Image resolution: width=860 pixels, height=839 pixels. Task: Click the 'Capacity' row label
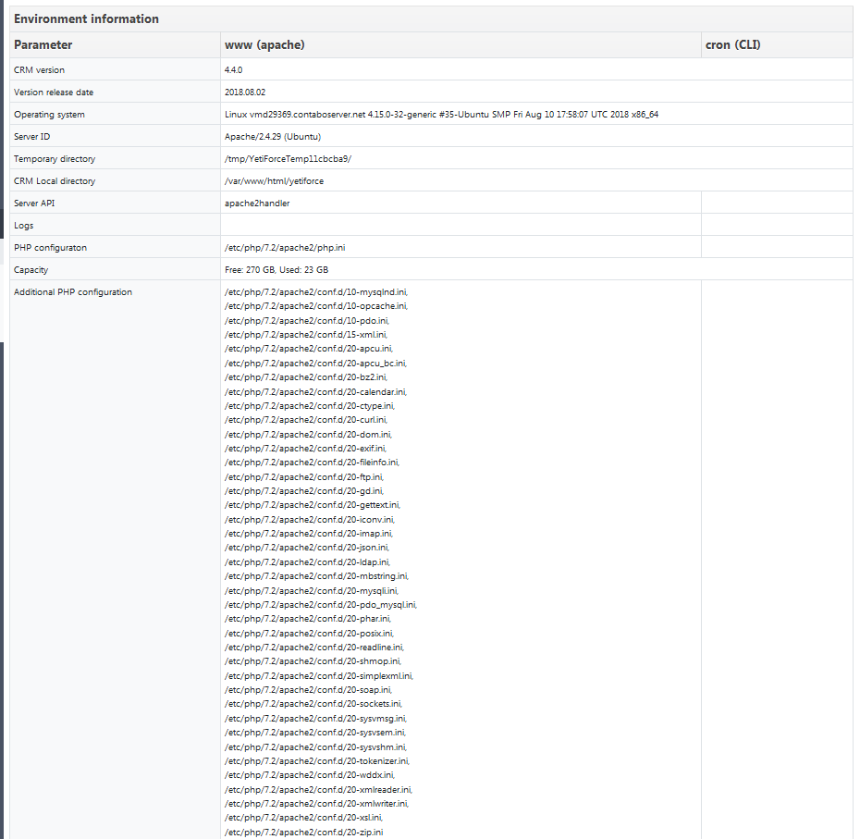[31, 270]
